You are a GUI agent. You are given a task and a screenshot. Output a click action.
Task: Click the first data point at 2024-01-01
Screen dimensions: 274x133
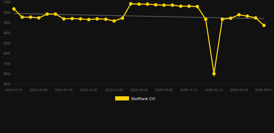click(x=14, y=9)
